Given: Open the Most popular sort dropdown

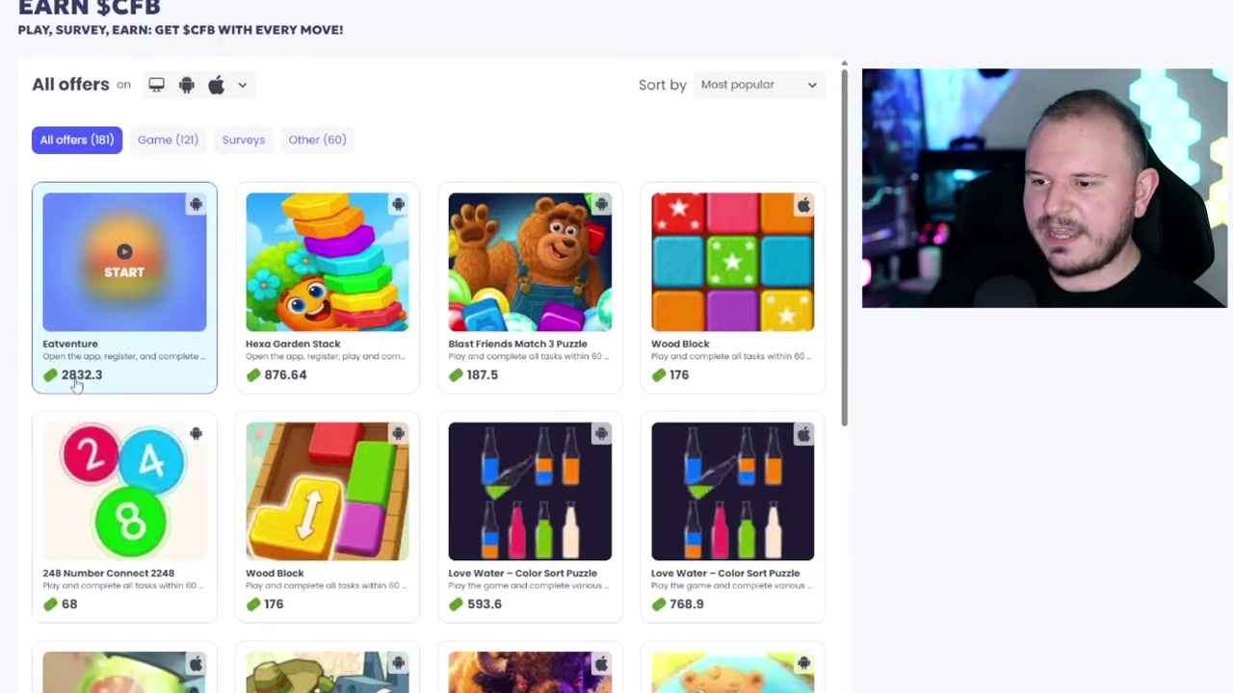Looking at the screenshot, I should (758, 85).
